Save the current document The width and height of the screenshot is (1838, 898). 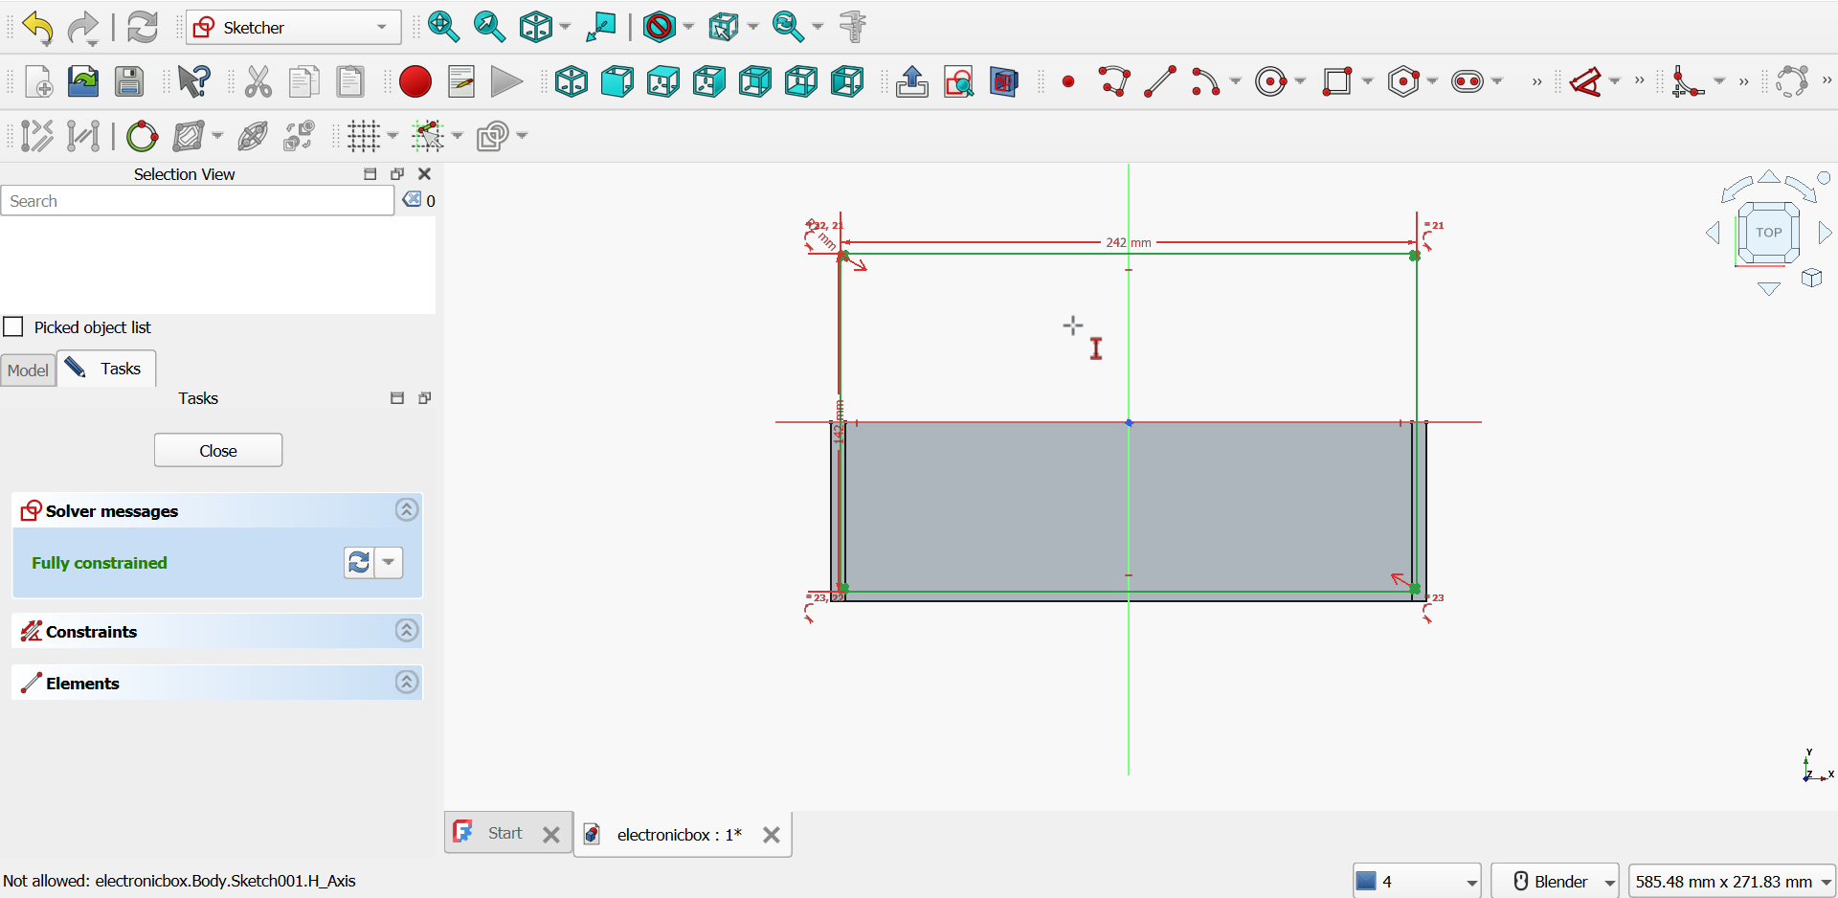coord(129,82)
